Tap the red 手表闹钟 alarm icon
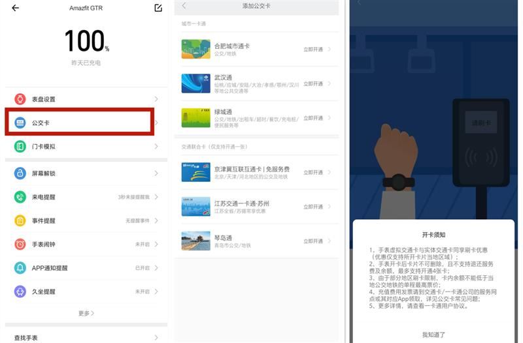 [20, 244]
